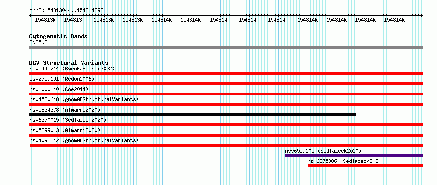Click the red bar for nsv5899013
This screenshot has height=185, width=437.
[x=226, y=135]
